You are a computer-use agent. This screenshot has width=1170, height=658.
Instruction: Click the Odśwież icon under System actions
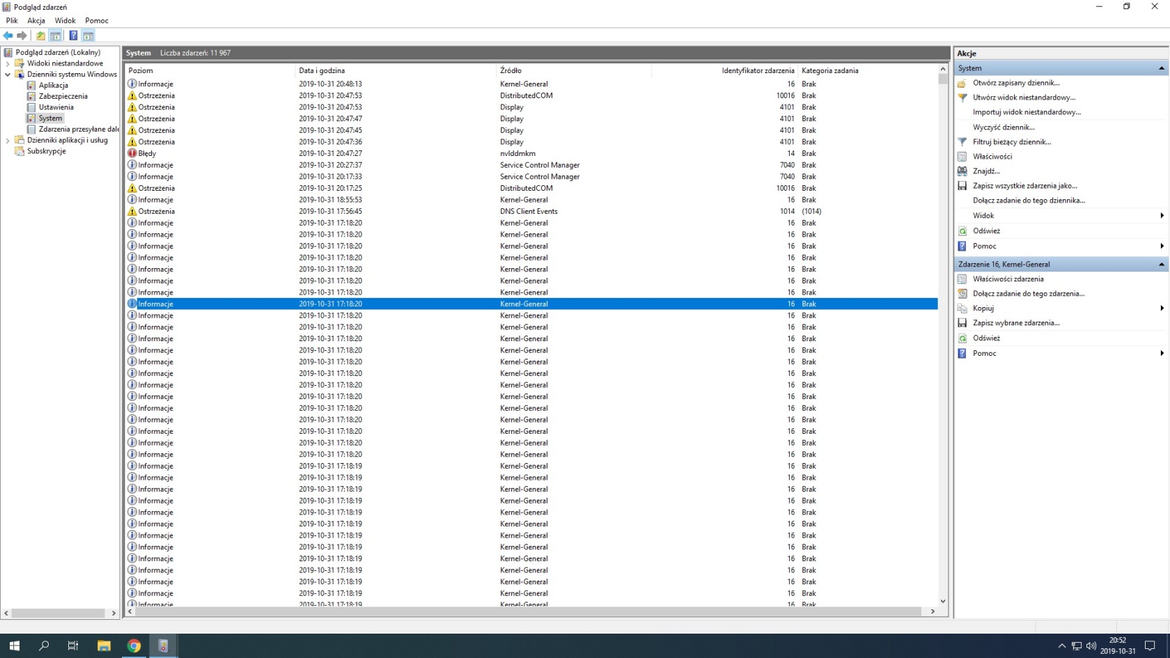tap(962, 231)
